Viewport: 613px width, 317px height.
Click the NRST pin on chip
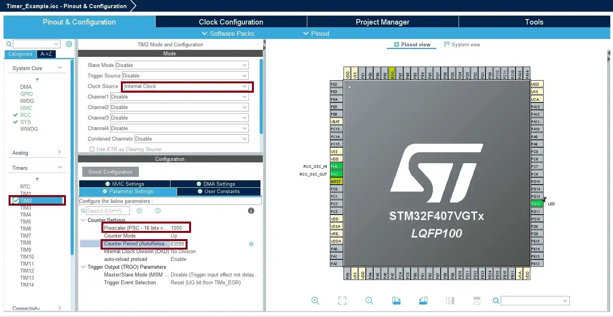tap(336, 181)
